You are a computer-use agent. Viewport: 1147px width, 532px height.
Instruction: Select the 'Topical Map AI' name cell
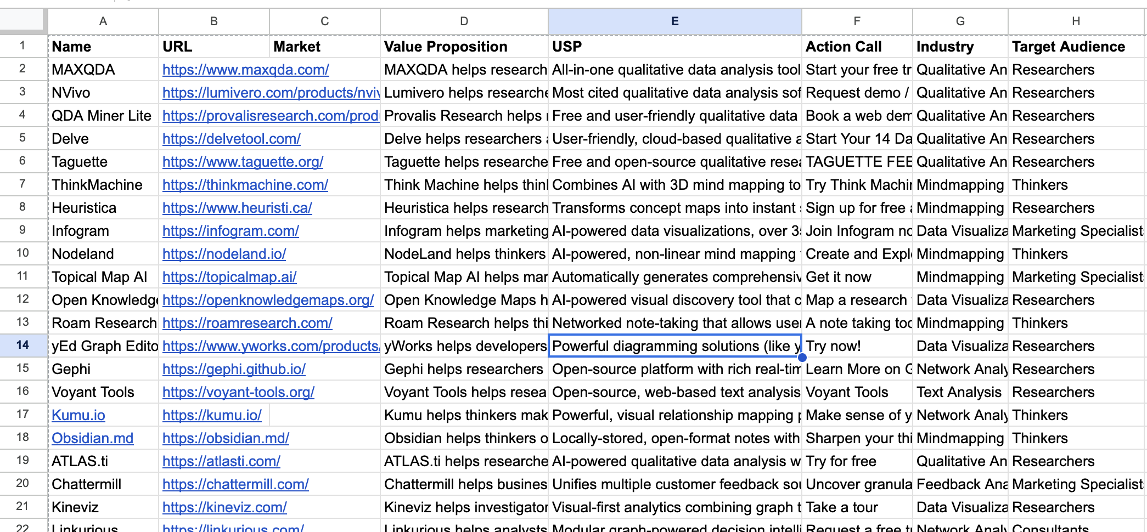click(x=103, y=277)
